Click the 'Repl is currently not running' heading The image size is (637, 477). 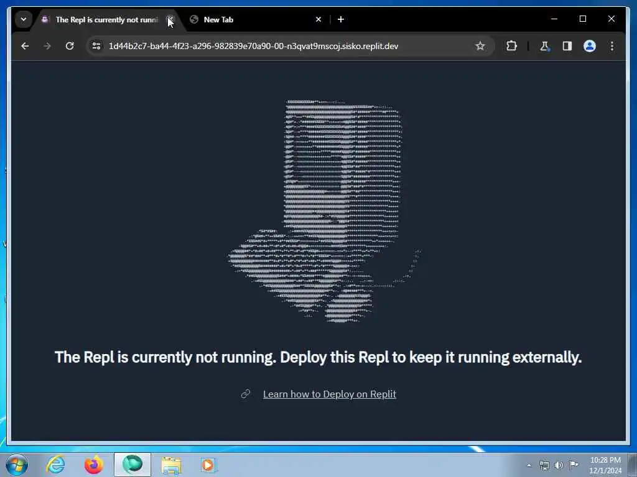pyautogui.click(x=318, y=357)
